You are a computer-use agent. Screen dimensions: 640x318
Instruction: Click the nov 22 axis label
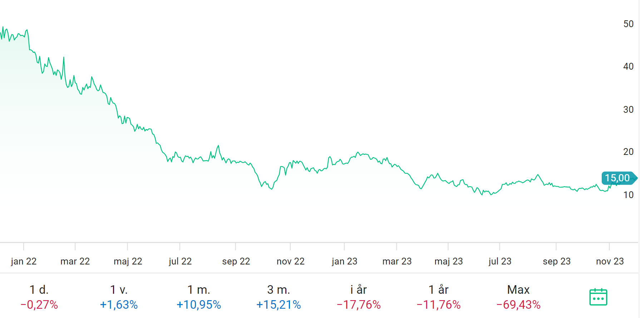click(290, 261)
